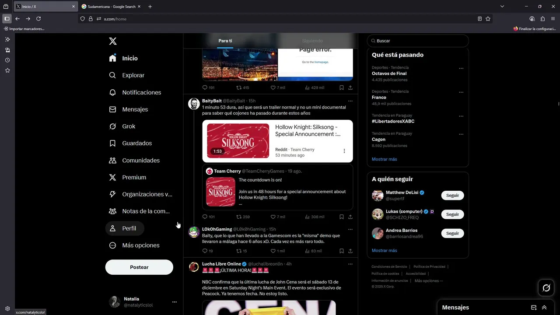
Task: Expand the Mensajes drawer
Action: tap(544, 308)
